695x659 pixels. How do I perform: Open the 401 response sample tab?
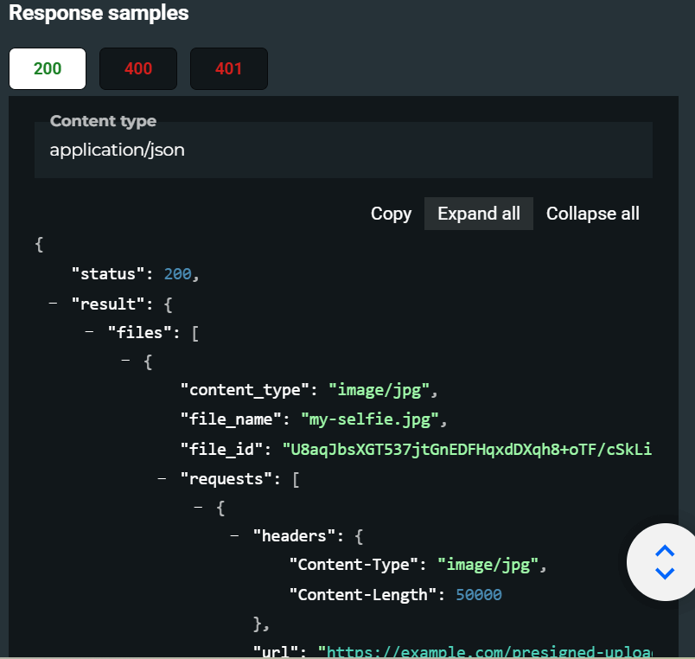click(229, 69)
